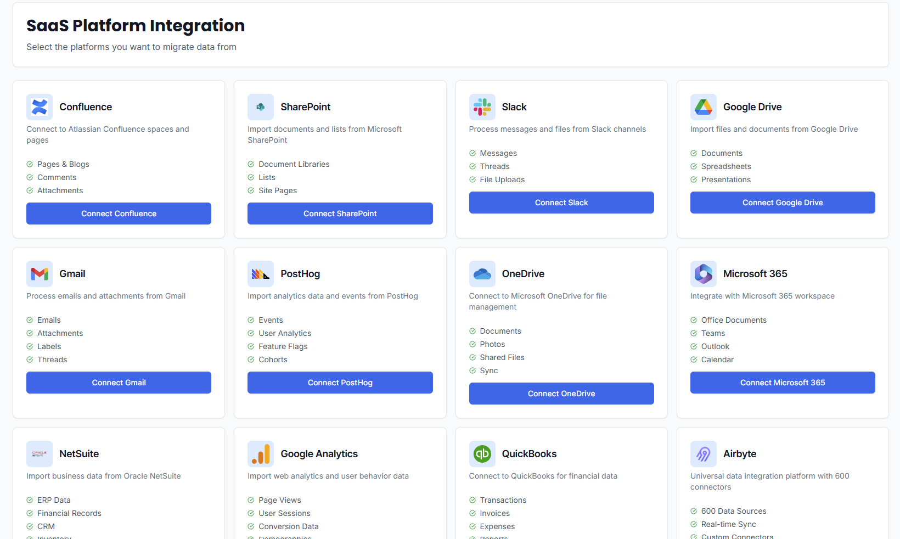Screen dimensions: 900x539
Task: Click 'Teams' in Microsoft 365 card
Action: [713, 333]
